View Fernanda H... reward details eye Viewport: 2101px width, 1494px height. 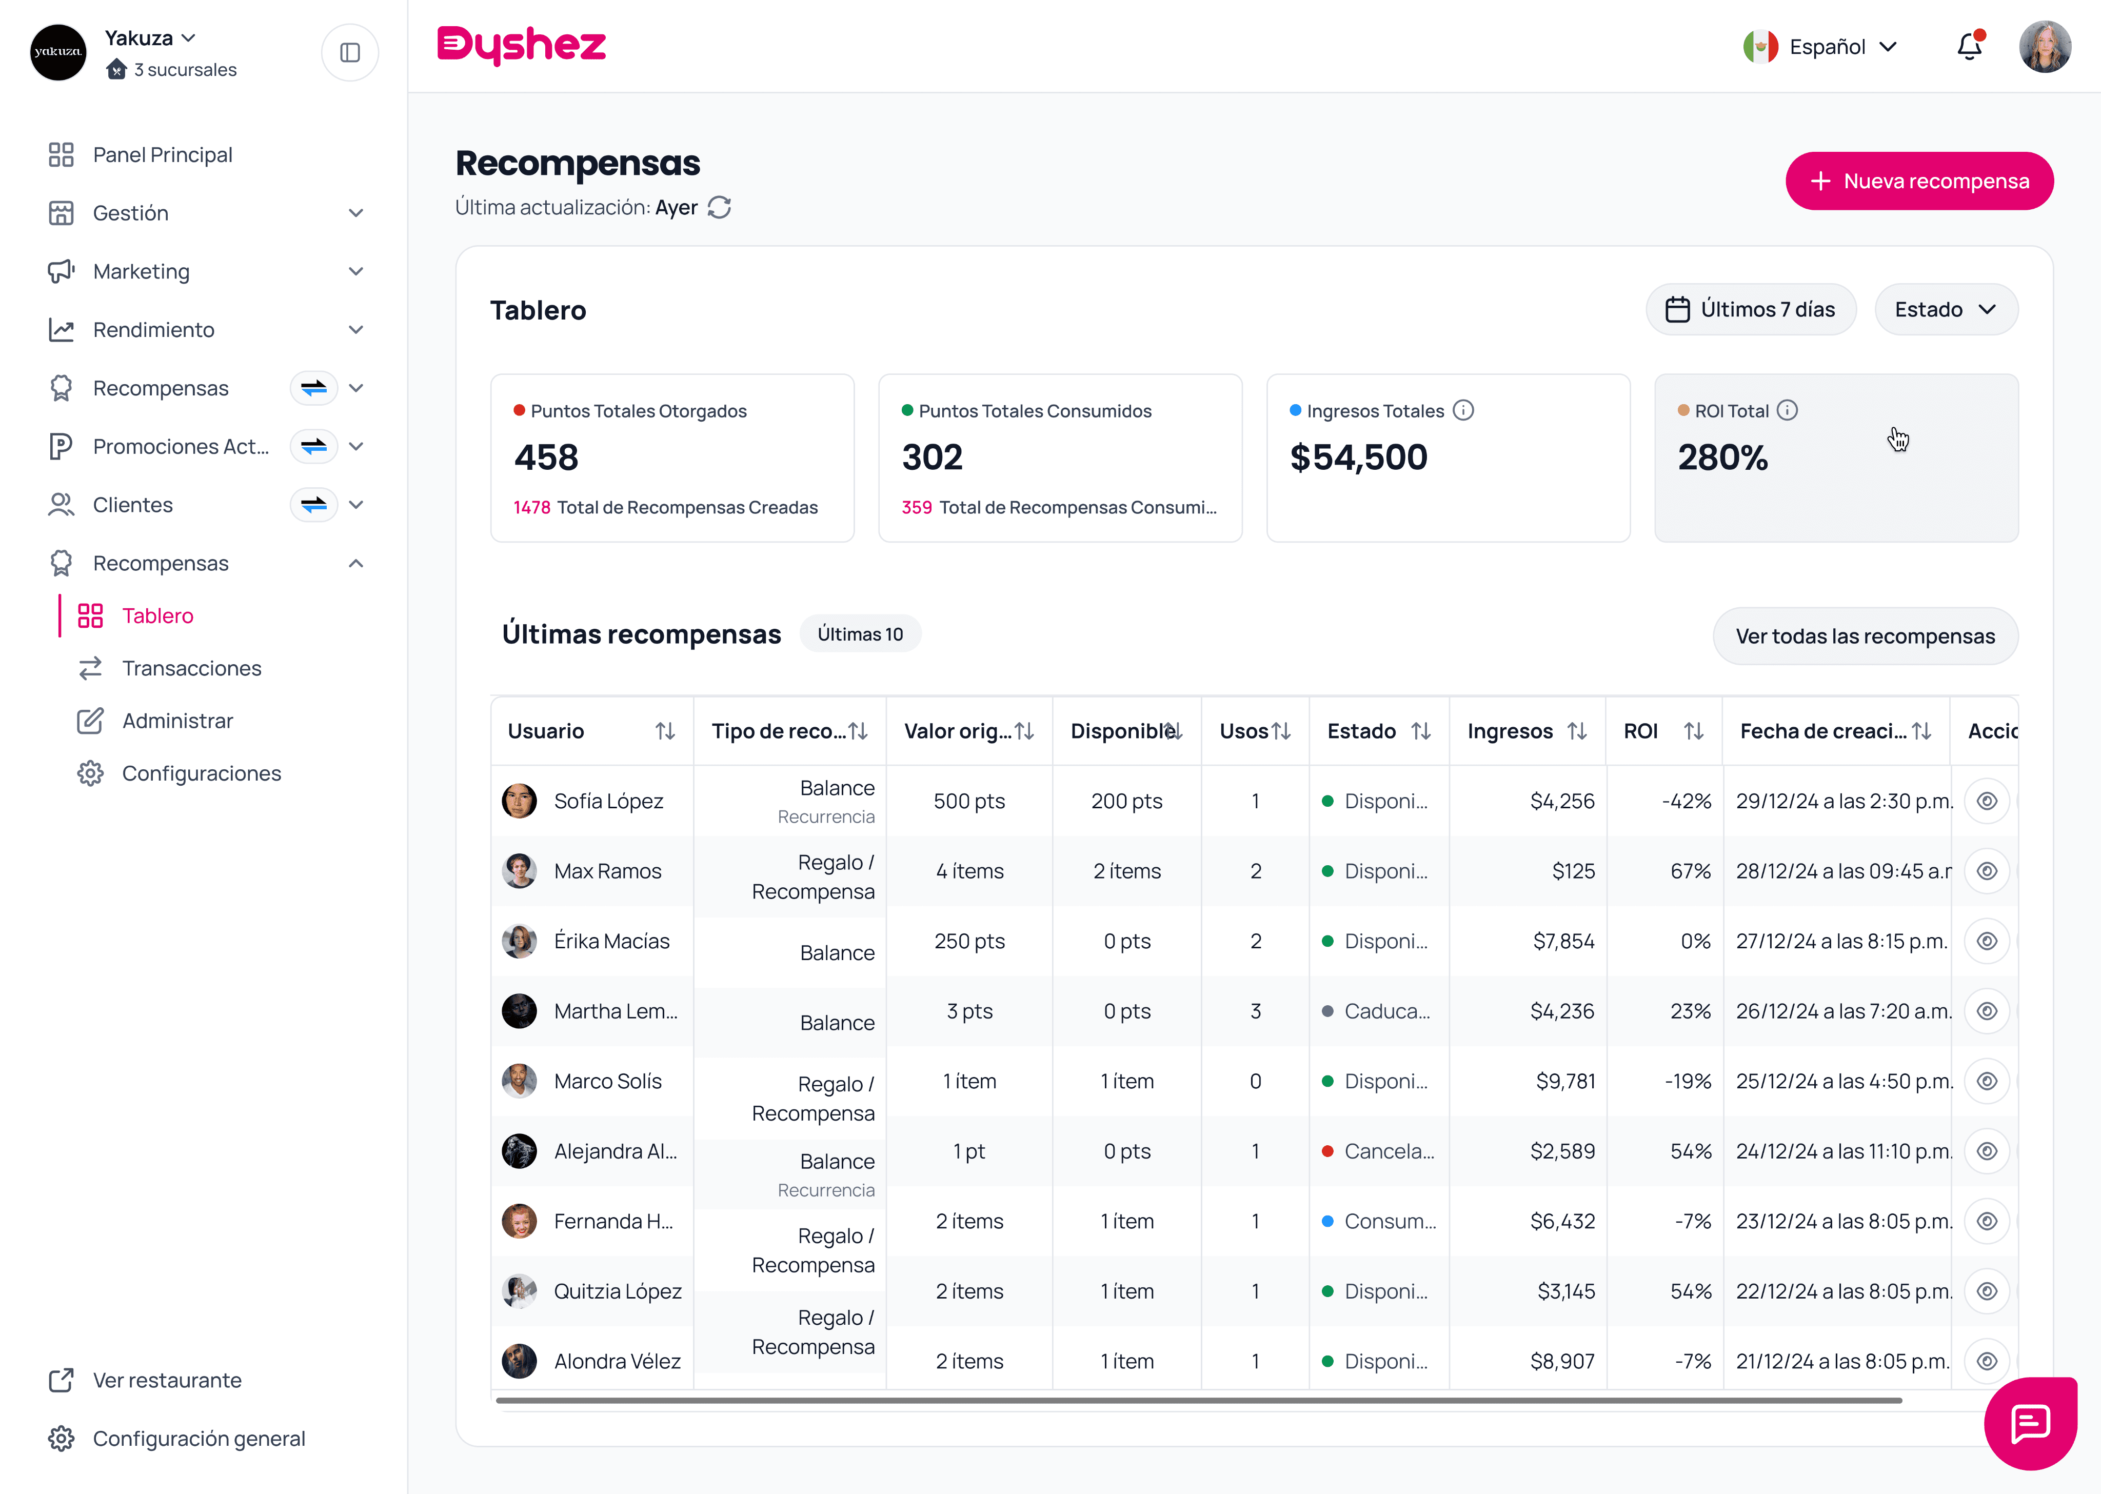click(1987, 1221)
